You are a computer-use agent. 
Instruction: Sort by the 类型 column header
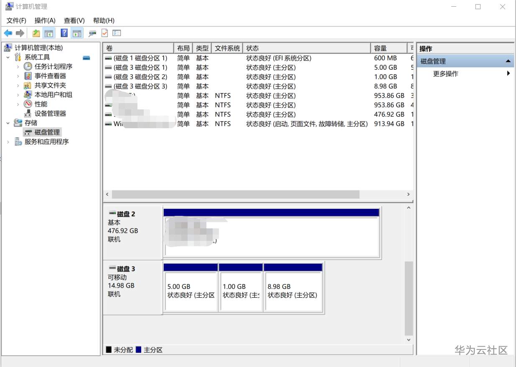202,48
